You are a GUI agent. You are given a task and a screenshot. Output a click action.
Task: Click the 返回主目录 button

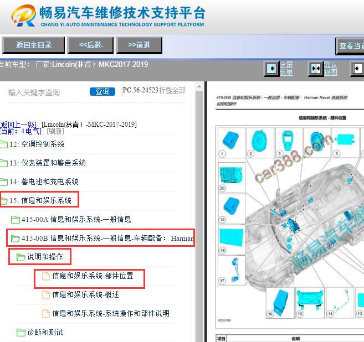[33, 45]
